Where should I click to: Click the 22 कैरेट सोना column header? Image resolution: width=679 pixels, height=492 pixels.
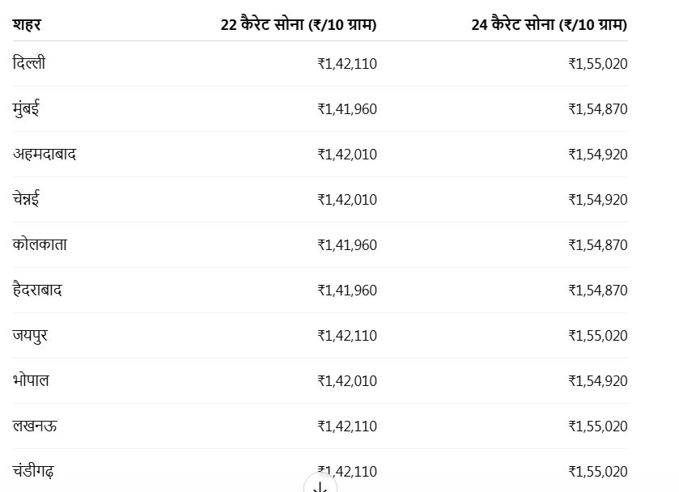coord(299,24)
